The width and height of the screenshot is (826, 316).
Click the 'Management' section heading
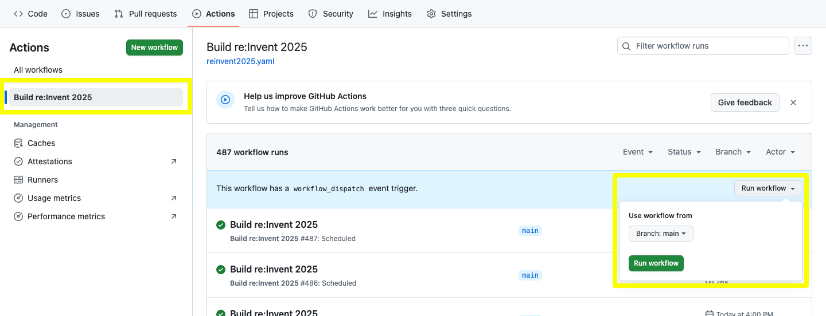(x=36, y=125)
